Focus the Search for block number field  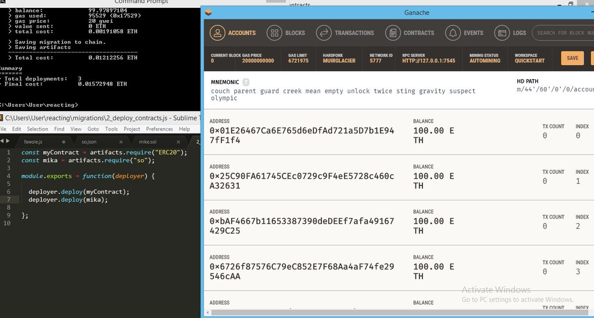pyautogui.click(x=563, y=33)
